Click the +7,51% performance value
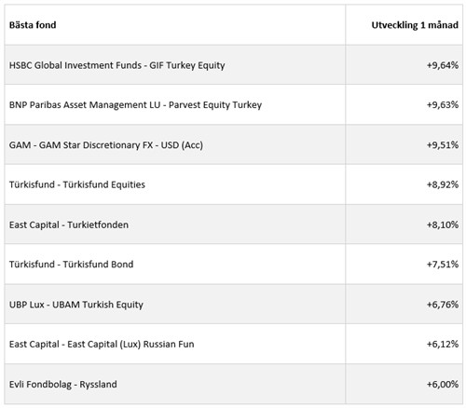466x408 pixels. (443, 265)
